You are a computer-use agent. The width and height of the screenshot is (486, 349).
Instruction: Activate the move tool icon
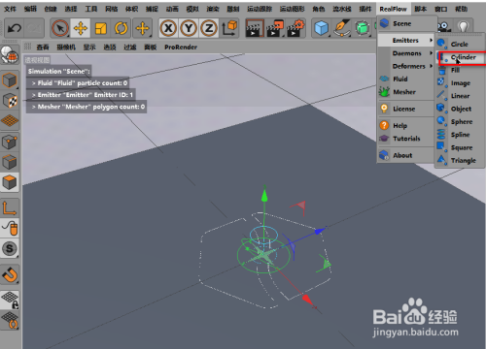(81, 28)
